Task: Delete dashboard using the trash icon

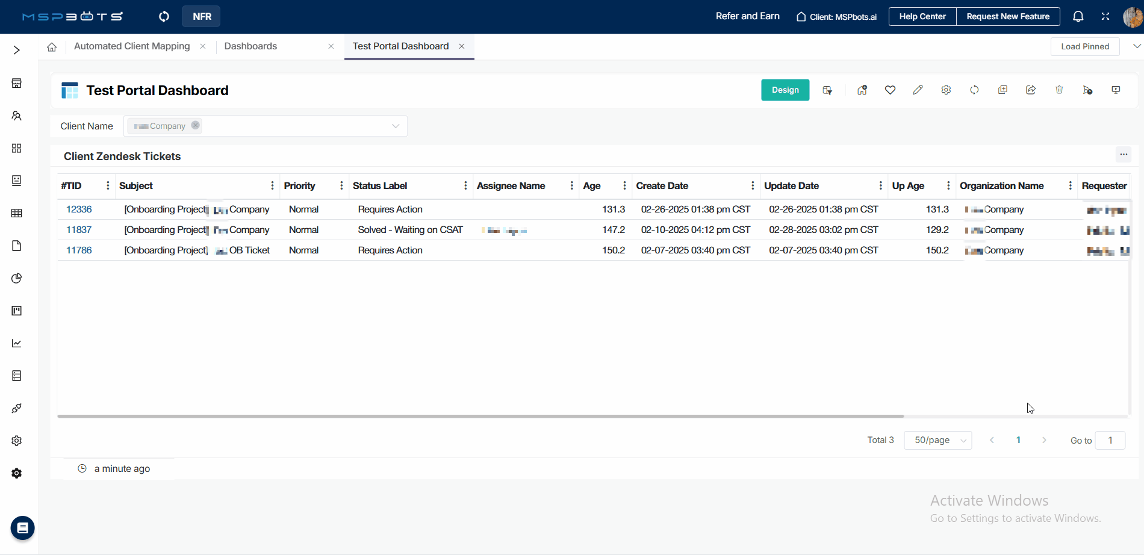Action: click(1059, 90)
